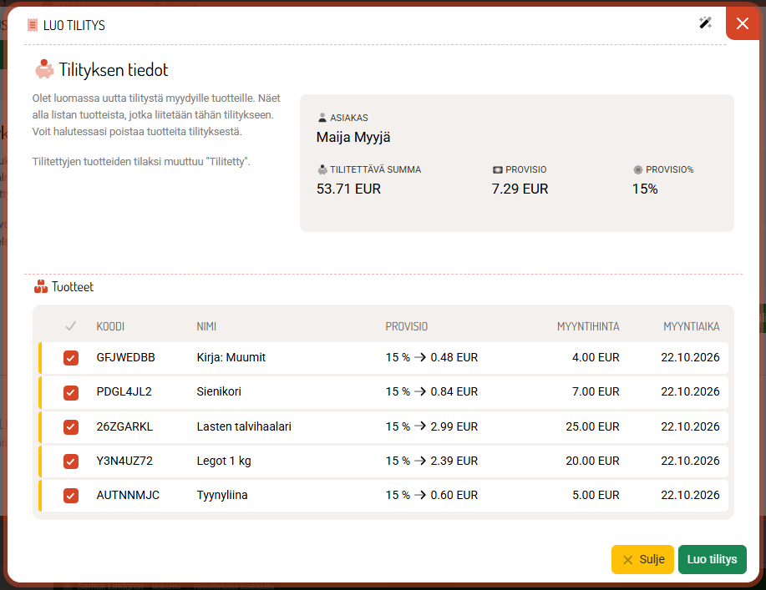Uncheck the Lasten talvihaalari checkbox
Image resolution: width=766 pixels, height=590 pixels.
(71, 427)
